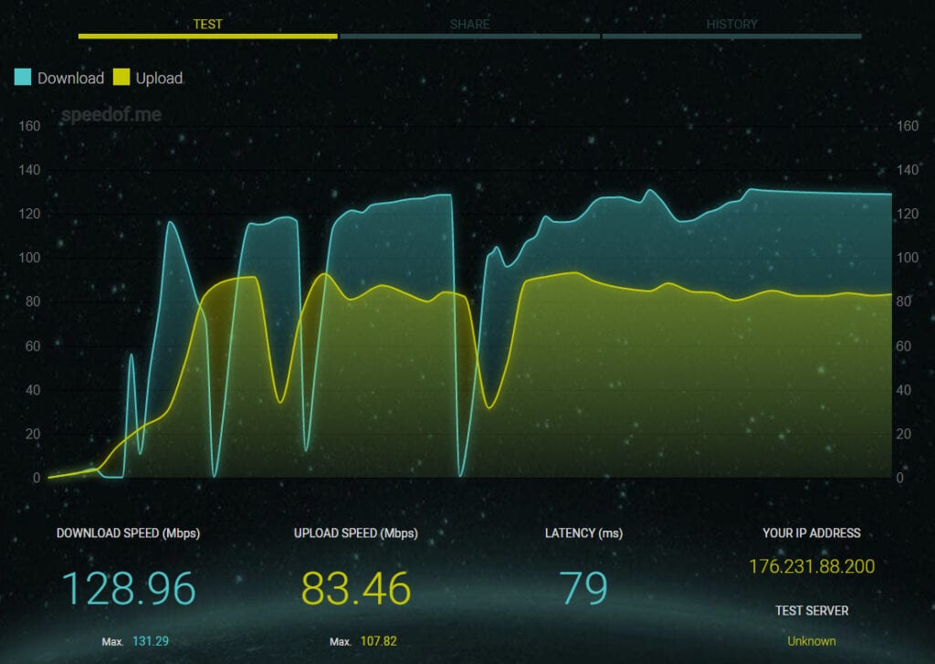Click the IP address 176.231.88.200

[x=812, y=566]
